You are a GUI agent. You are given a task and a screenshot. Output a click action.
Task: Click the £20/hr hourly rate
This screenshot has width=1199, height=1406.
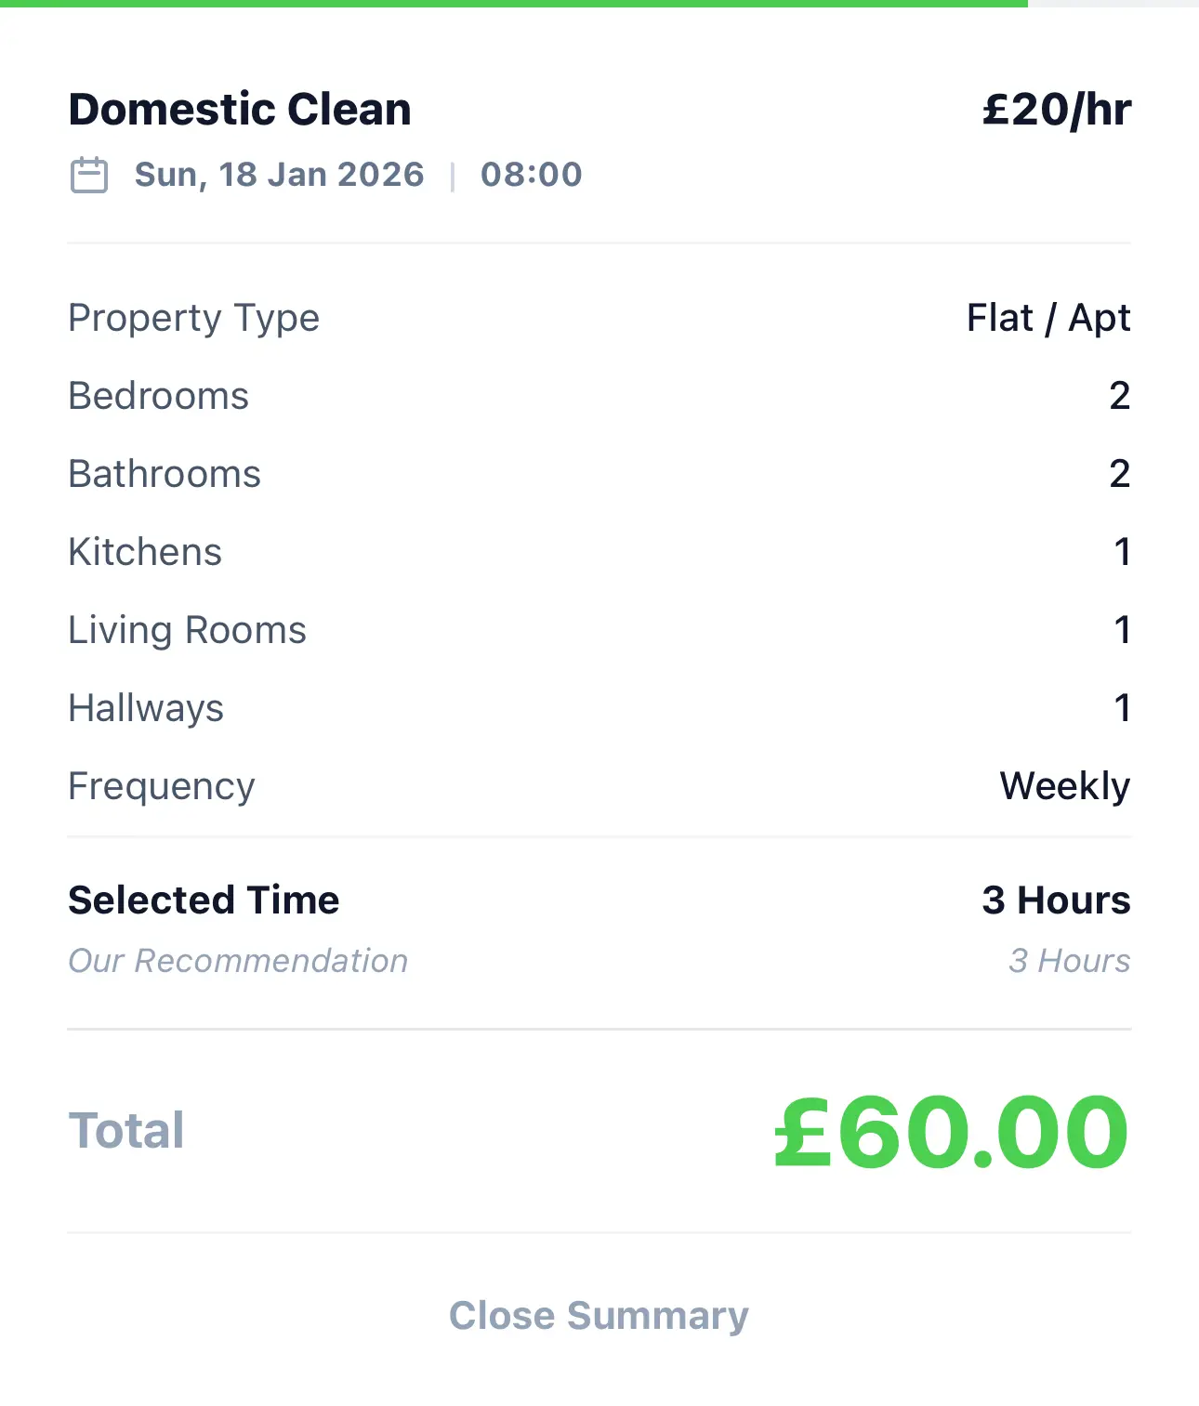point(1056,110)
